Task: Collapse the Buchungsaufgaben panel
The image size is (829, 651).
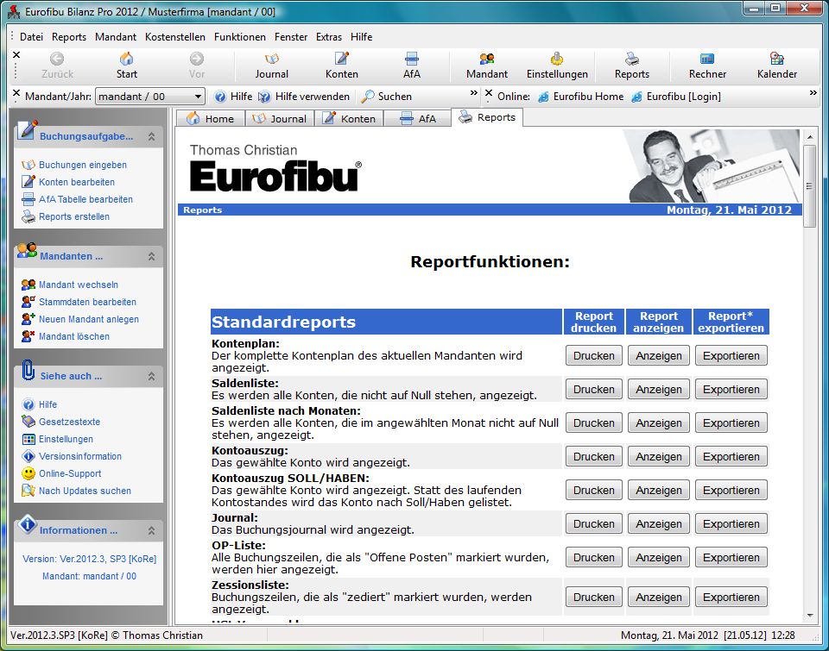Action: pyautogui.click(x=152, y=137)
